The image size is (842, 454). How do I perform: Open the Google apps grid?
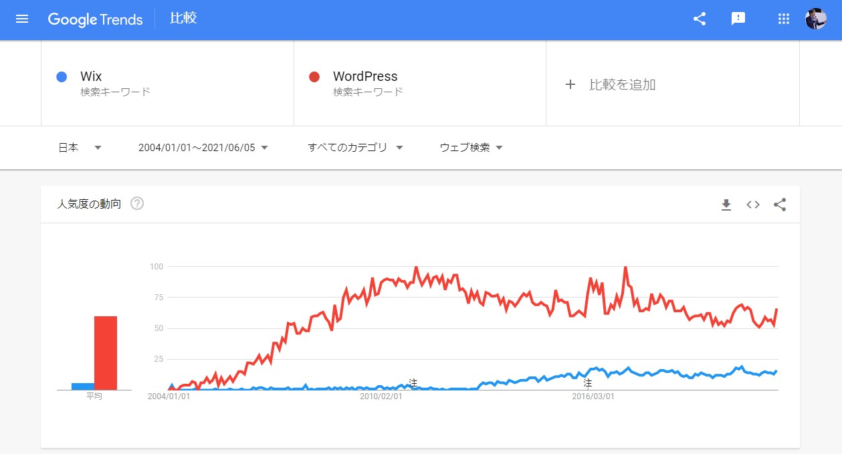[784, 19]
